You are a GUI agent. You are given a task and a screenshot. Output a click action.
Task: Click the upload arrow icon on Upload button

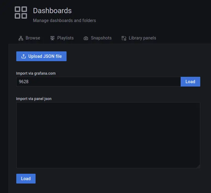[24, 56]
